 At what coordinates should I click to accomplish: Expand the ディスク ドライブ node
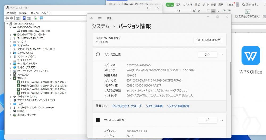point(11,60)
